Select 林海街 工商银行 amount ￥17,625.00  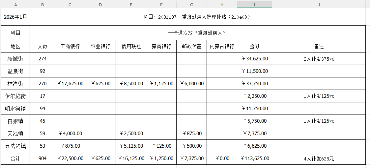pyautogui.click(x=70, y=84)
